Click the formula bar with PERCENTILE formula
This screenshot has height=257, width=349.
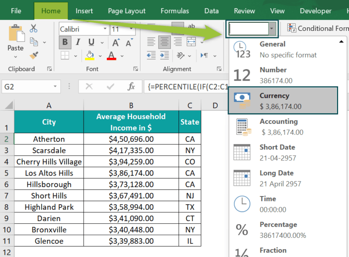pos(186,86)
